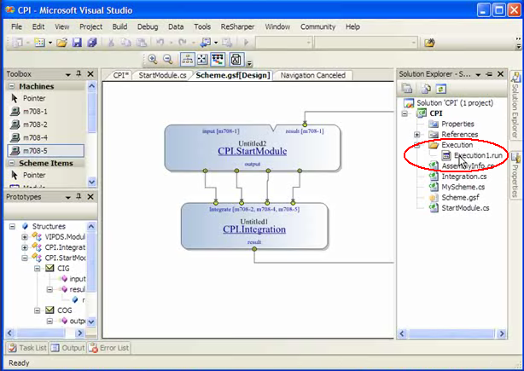The width and height of the screenshot is (524, 371).
Task: Collapse the Scheme Items group in Toolbox
Action: 12,163
